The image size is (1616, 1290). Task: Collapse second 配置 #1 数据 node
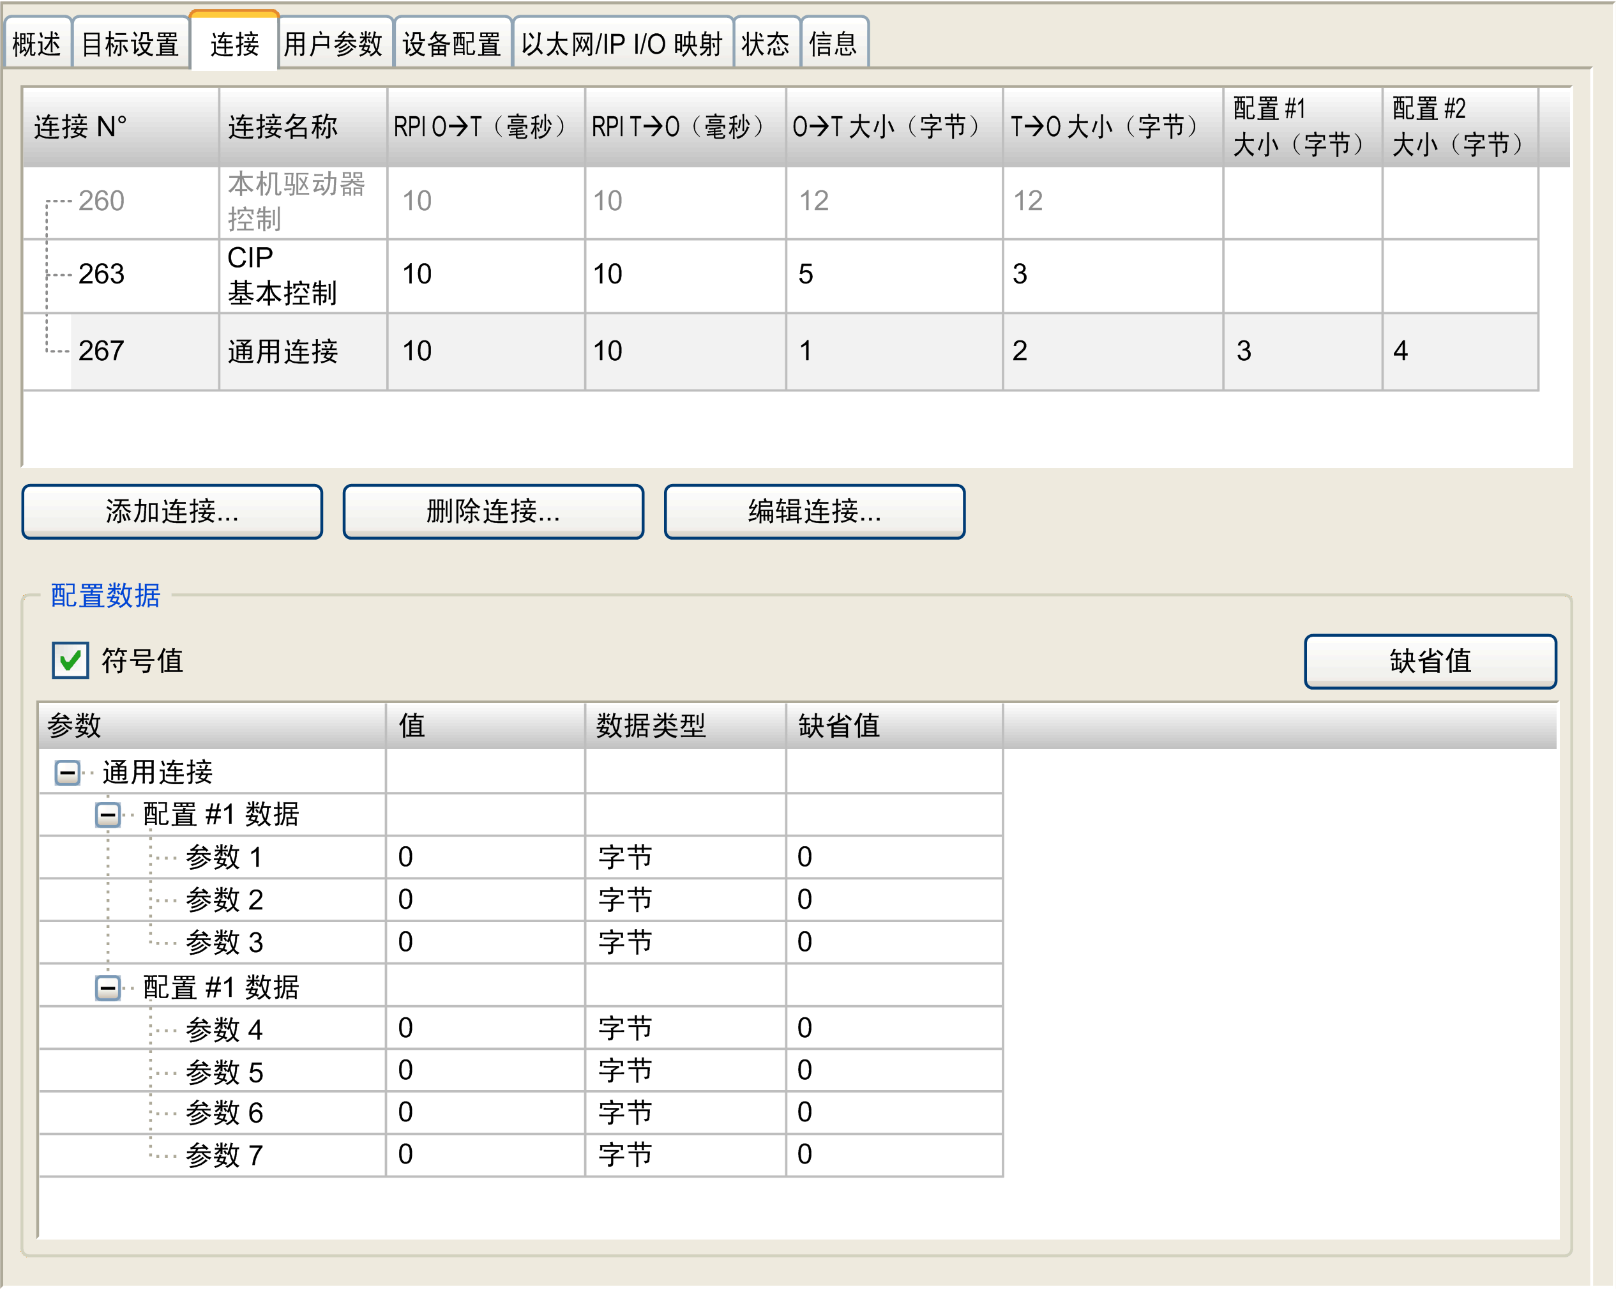108,987
